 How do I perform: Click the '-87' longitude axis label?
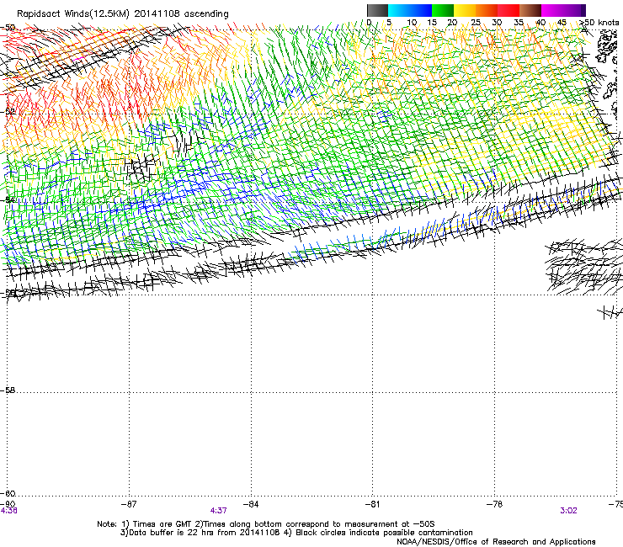click(x=129, y=504)
